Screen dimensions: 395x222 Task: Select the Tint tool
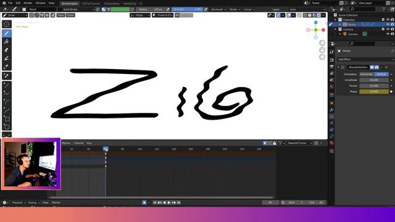click(x=7, y=58)
